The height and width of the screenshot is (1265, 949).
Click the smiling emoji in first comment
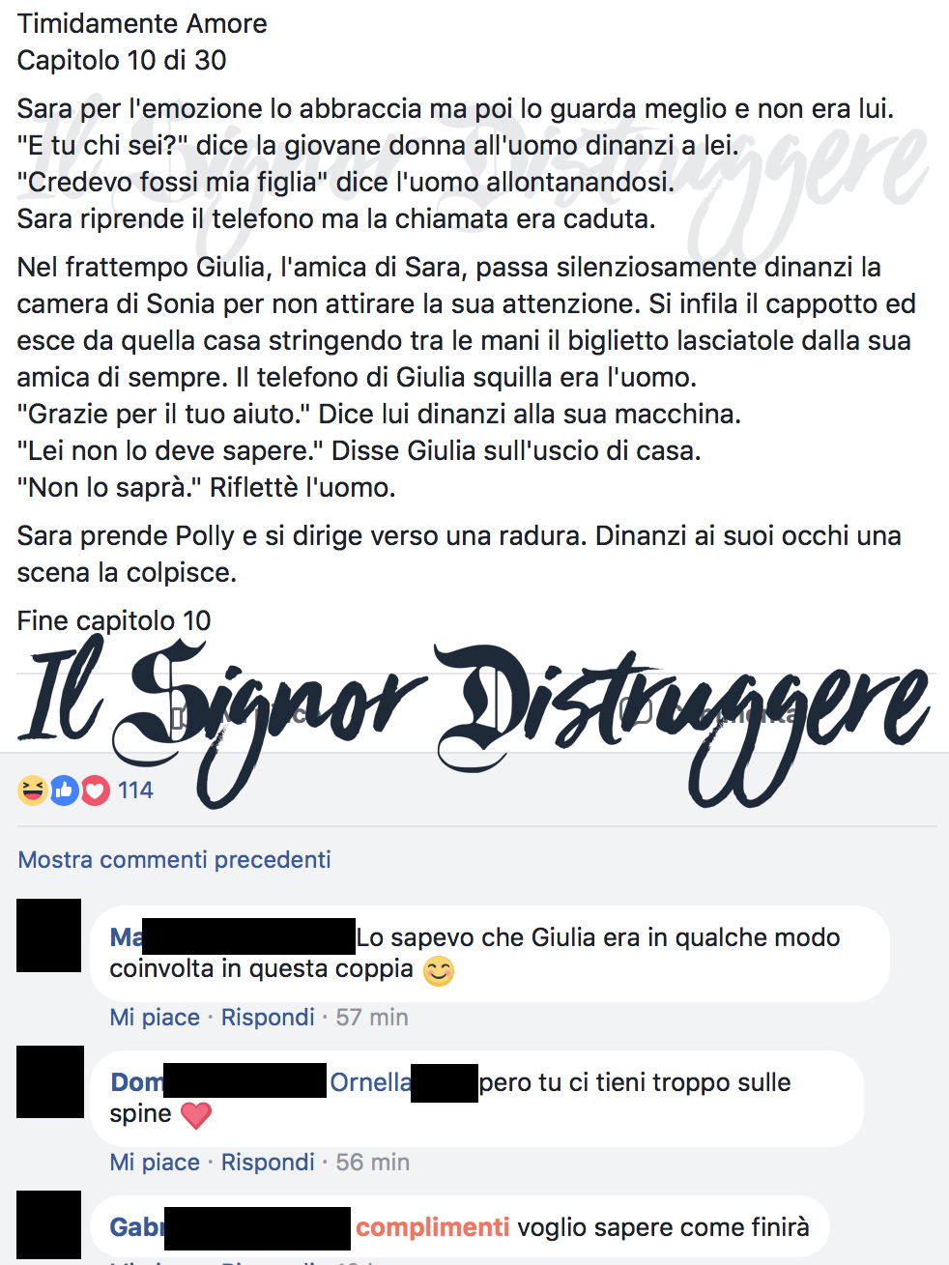click(439, 970)
